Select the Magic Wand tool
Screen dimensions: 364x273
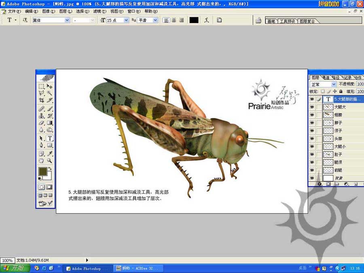click(49, 93)
